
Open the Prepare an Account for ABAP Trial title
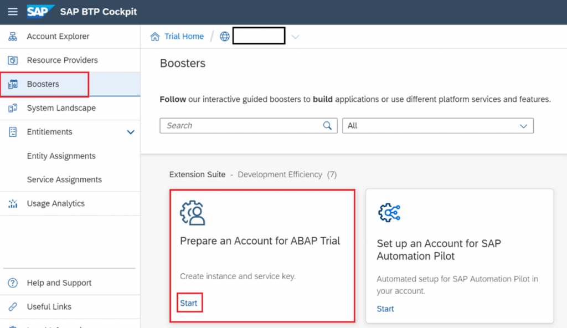[x=260, y=241]
